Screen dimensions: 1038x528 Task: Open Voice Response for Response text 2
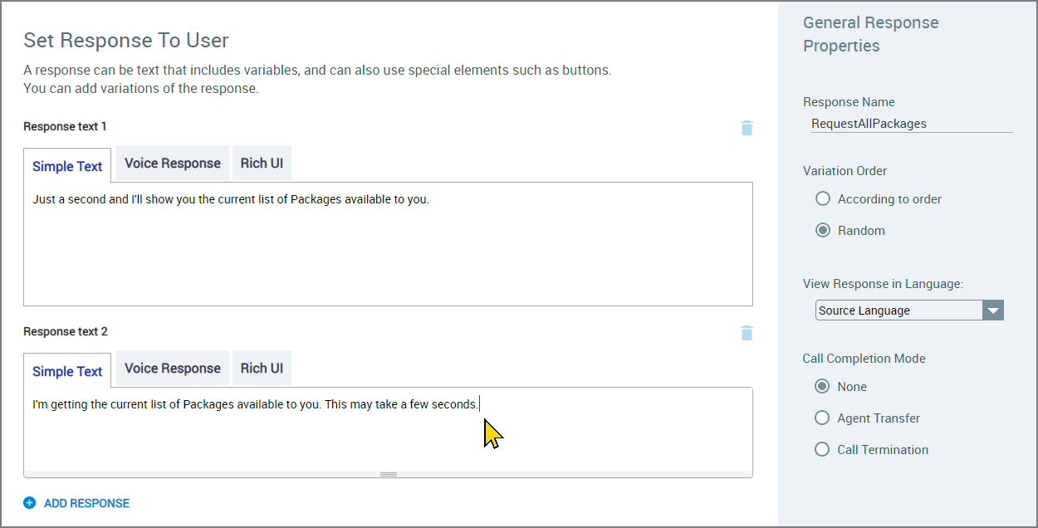click(172, 368)
